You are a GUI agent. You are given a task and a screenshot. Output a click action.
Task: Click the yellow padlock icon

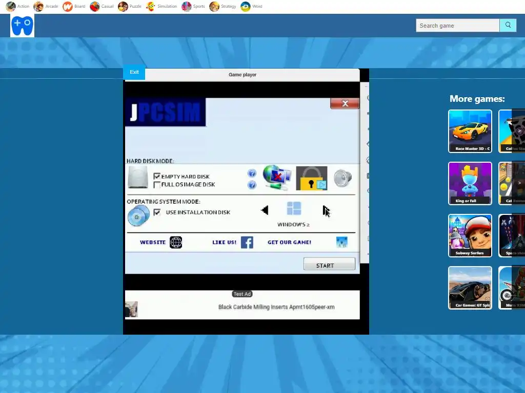pyautogui.click(x=312, y=178)
